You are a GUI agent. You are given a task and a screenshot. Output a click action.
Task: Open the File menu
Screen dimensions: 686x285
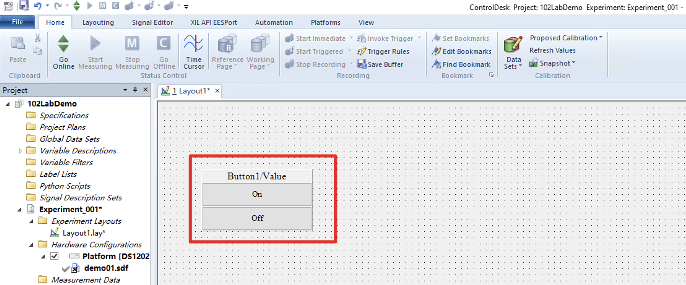click(x=17, y=22)
